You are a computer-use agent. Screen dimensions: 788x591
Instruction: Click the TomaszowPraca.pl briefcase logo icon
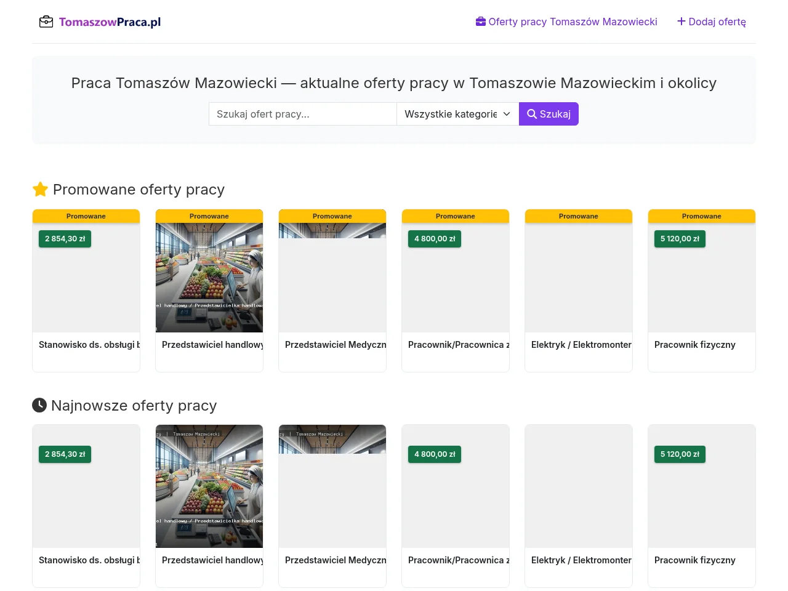pos(46,22)
